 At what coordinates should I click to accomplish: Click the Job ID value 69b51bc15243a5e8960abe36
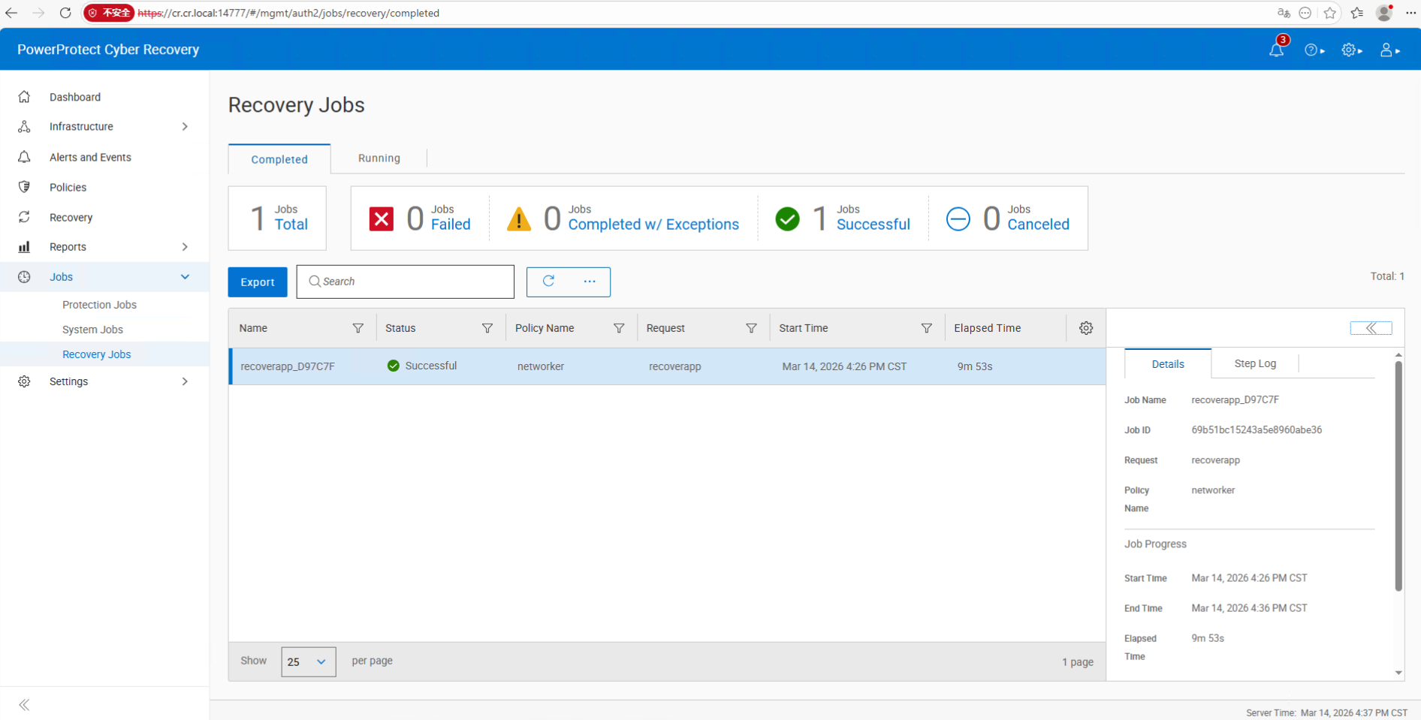pos(1257,430)
